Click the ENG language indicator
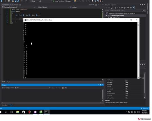Image resolution: width=152 pixels, height=121 pixels. (138, 112)
